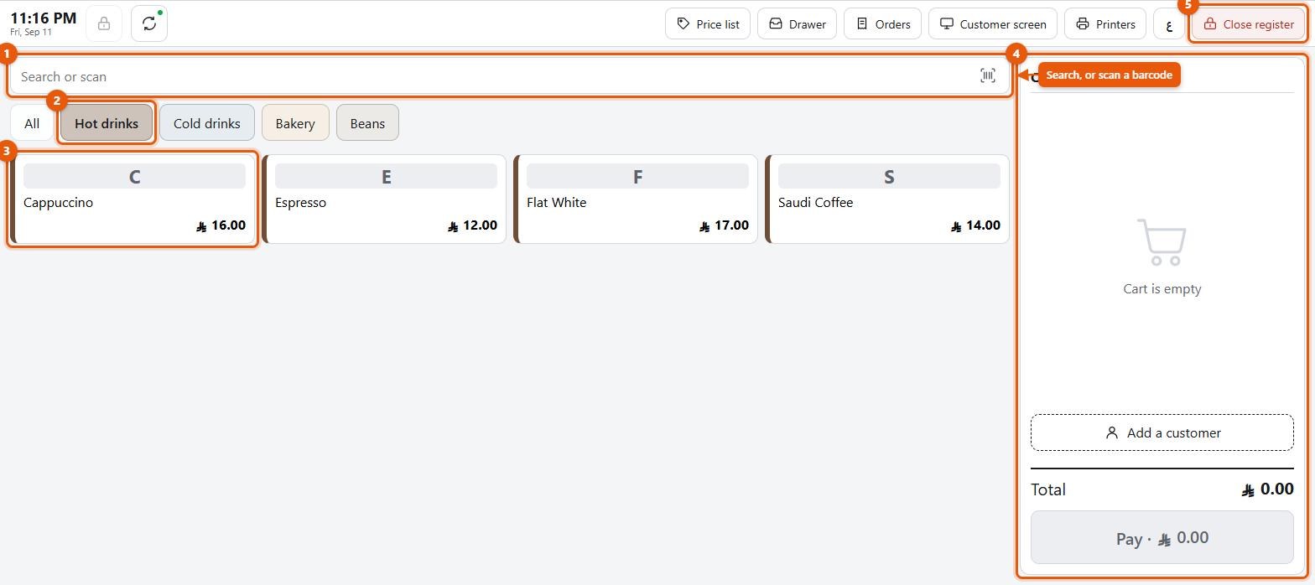Open the Customer screen
1315x585 pixels.
tap(993, 24)
